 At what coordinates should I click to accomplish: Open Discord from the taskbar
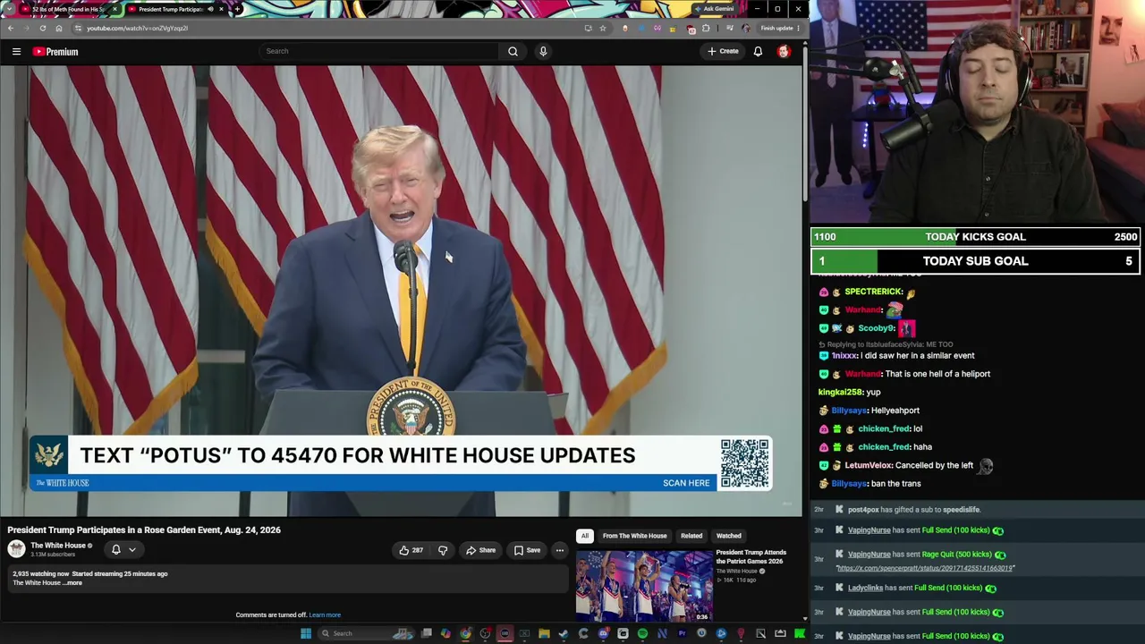[603, 633]
